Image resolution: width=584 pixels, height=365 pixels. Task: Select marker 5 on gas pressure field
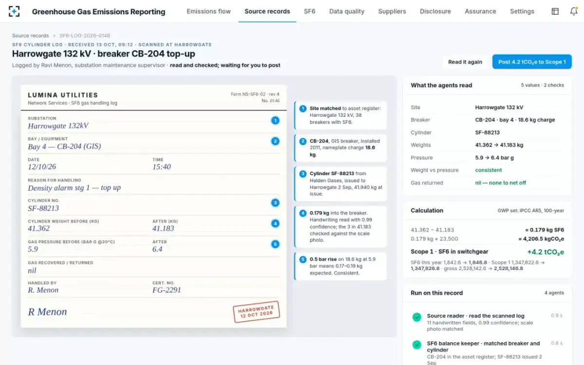tap(275, 244)
